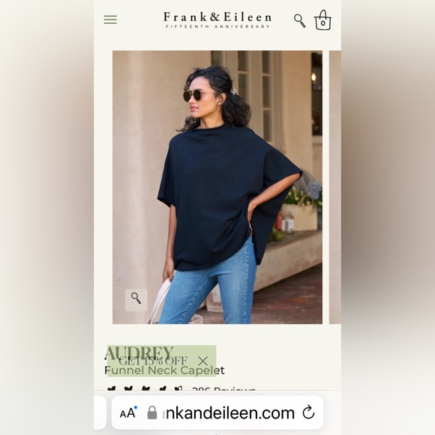
Task: Reload the page in Safari
Action: [308, 412]
